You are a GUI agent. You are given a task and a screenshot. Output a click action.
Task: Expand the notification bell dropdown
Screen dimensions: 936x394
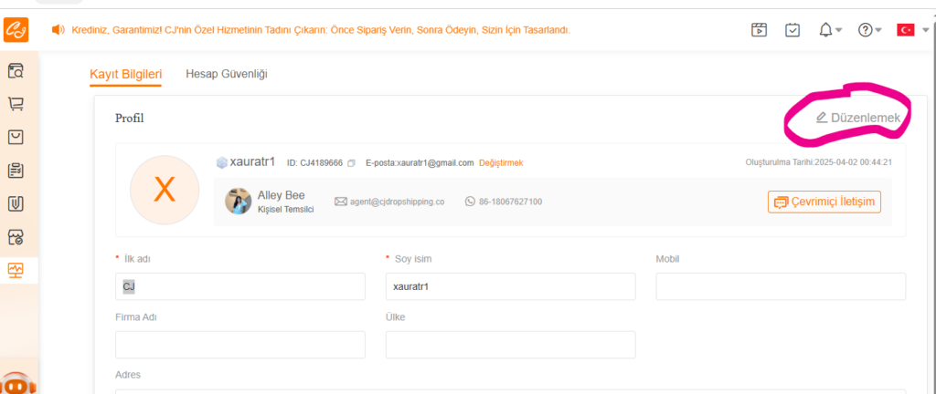[x=830, y=30]
